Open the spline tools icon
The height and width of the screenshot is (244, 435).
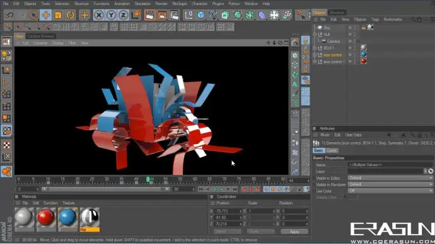tap(213, 15)
